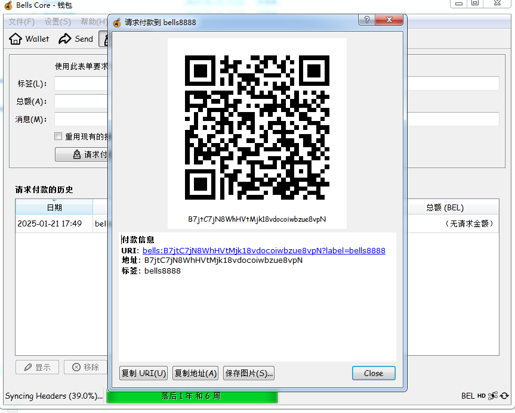
Task: Open the 设置(S) menu
Action: pos(57,21)
